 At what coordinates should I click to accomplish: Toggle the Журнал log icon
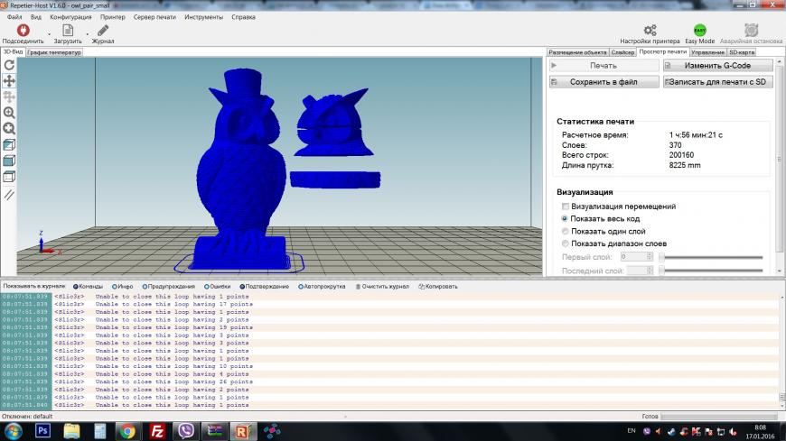pos(103,30)
